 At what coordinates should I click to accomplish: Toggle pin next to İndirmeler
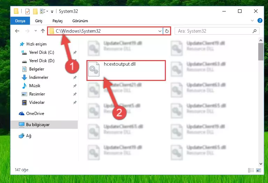click(75, 77)
